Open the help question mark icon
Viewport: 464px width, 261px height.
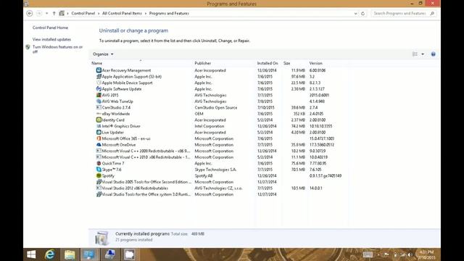[x=434, y=54]
